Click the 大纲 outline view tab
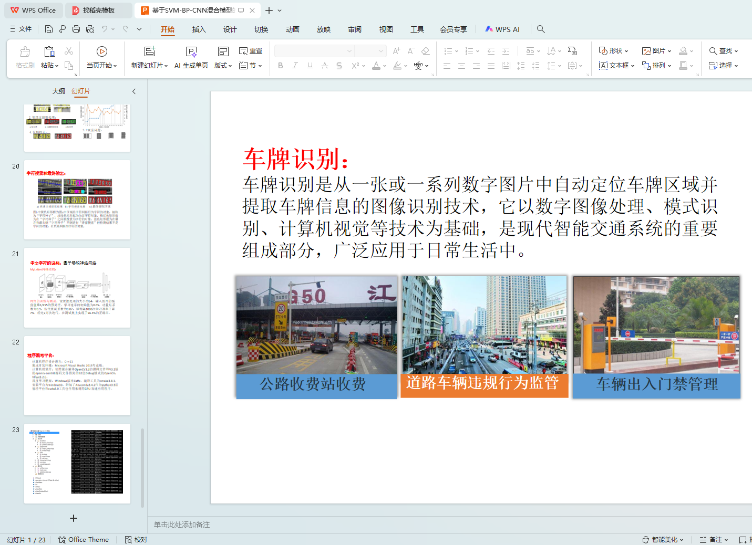This screenshot has height=545, width=752. (x=58, y=91)
